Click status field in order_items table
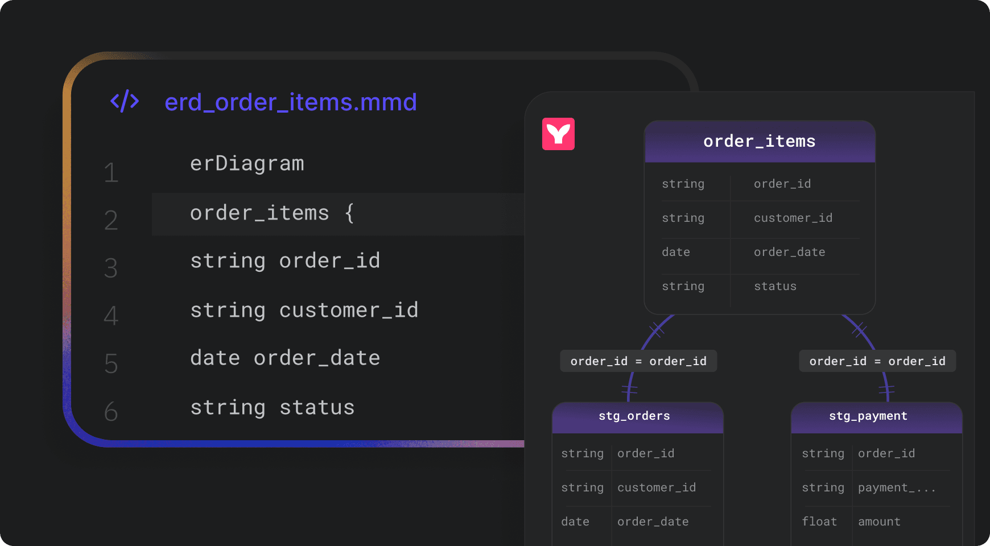 (x=775, y=286)
